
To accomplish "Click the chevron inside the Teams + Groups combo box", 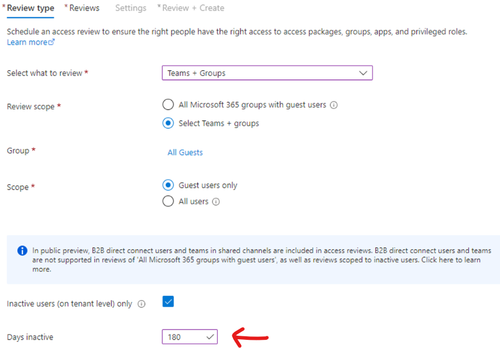I will 364,73.
